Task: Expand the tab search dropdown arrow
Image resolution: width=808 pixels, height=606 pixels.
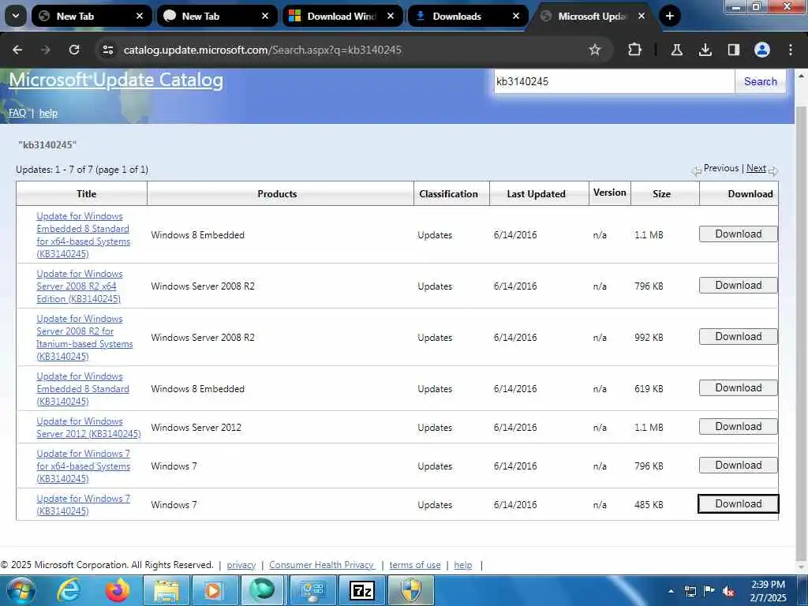Action: (x=16, y=16)
